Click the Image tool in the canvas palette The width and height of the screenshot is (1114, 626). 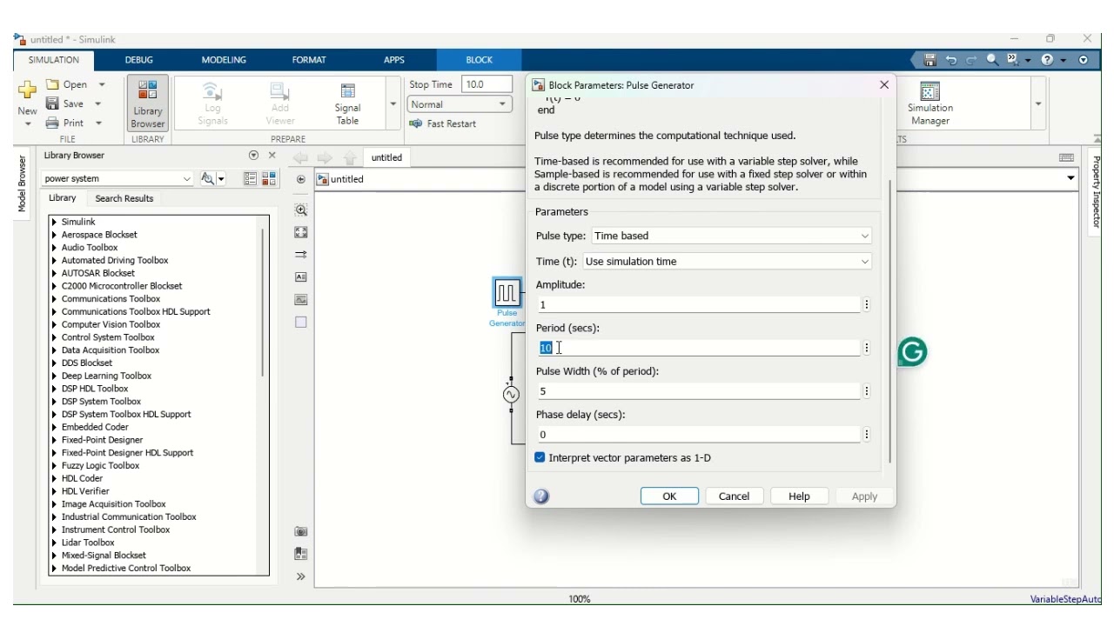click(x=301, y=300)
